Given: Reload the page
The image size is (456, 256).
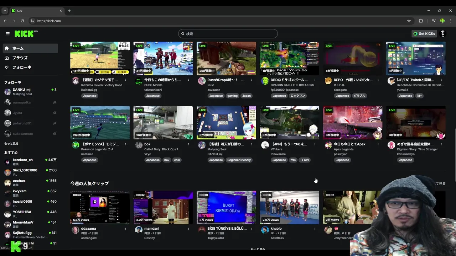Looking at the screenshot, I should (x=22, y=21).
